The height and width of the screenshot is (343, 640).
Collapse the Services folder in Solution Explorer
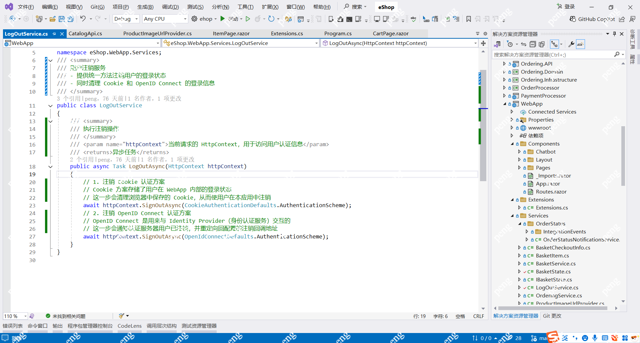(x=512, y=215)
